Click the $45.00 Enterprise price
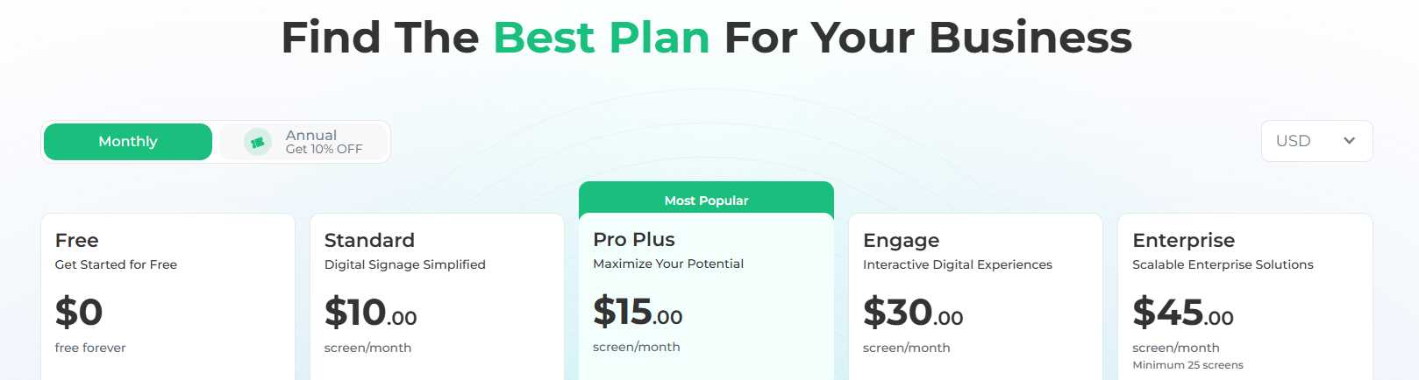 click(x=1182, y=313)
